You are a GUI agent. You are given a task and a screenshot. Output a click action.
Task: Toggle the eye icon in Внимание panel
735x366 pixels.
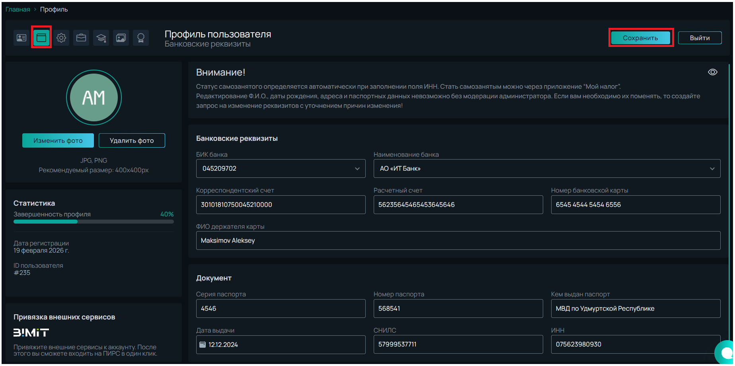point(712,72)
